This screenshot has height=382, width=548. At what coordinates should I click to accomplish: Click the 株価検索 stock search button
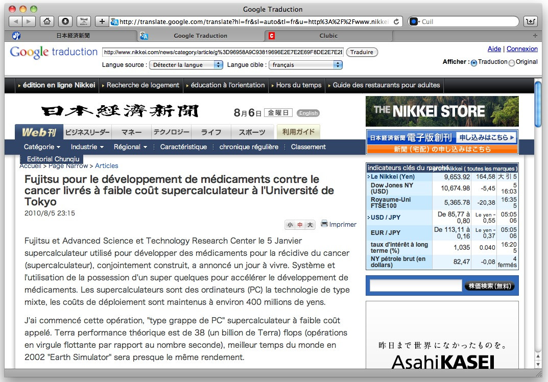[x=490, y=286]
